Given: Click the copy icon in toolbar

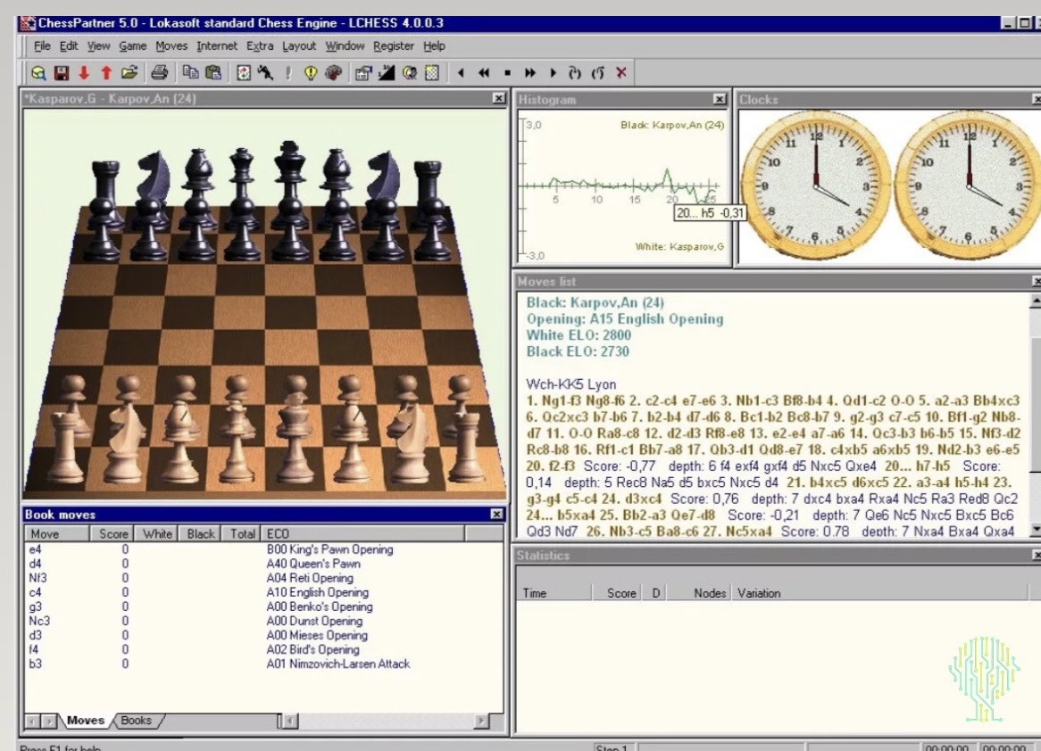Looking at the screenshot, I should [190, 73].
